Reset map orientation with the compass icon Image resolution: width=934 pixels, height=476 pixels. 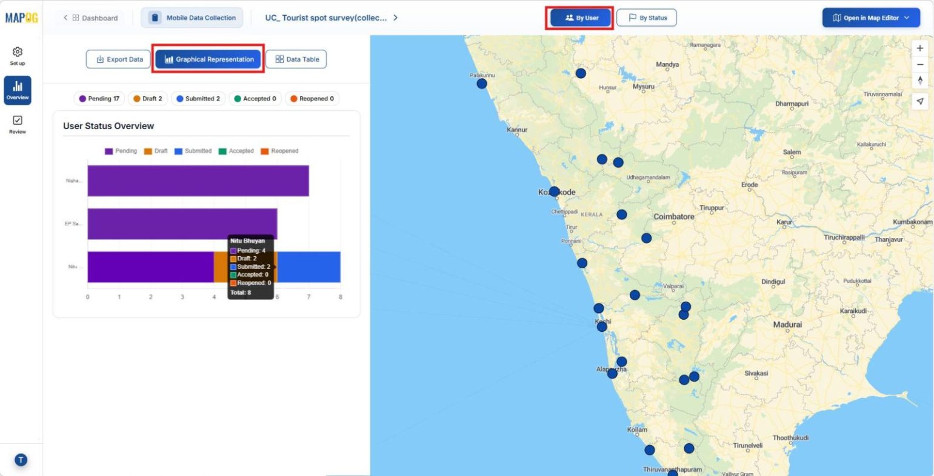pos(919,81)
